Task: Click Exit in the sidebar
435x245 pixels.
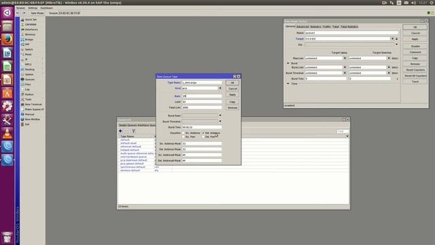Action: [x=27, y=125]
